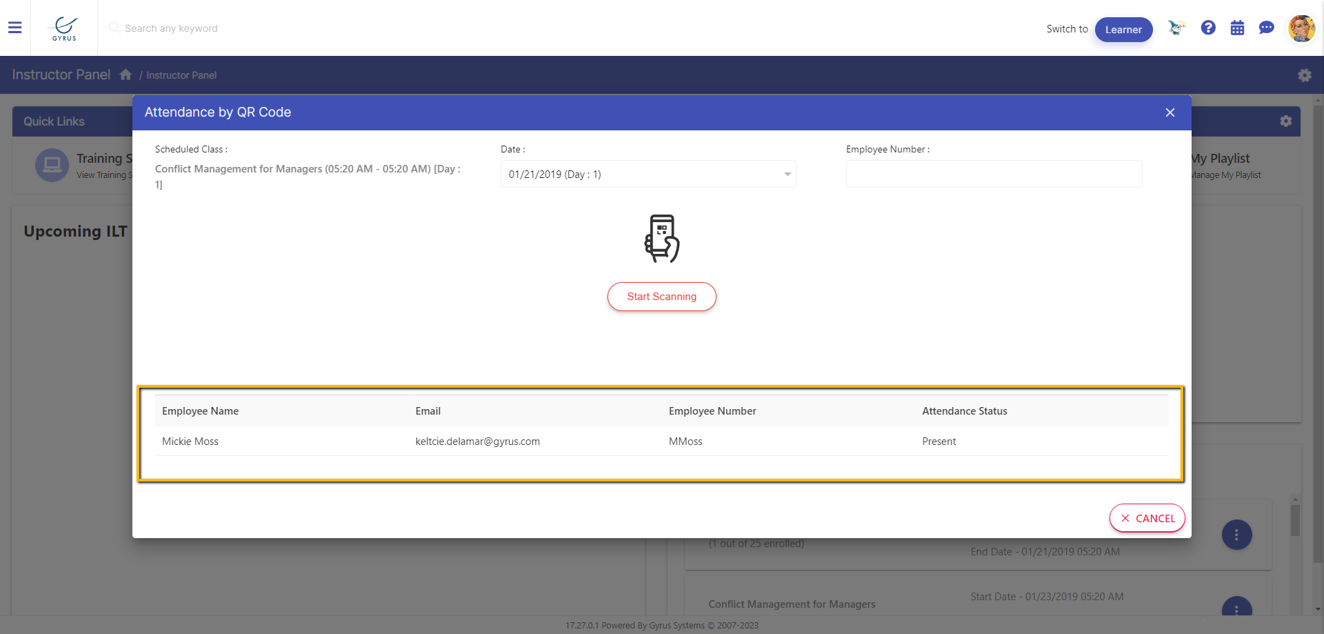Open the help question mark icon
The image size is (1324, 634).
(x=1207, y=28)
